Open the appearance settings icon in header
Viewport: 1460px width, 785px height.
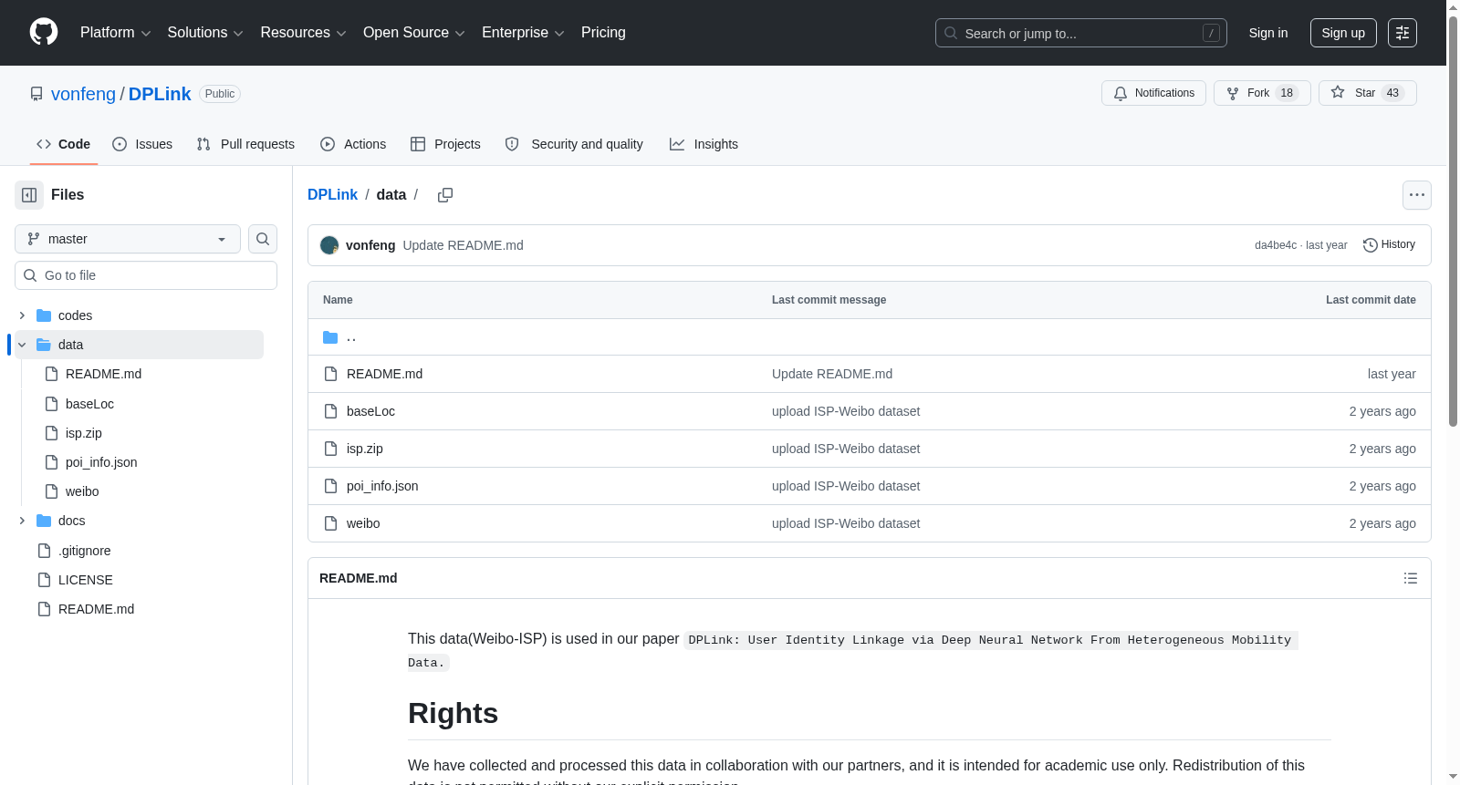[1403, 33]
